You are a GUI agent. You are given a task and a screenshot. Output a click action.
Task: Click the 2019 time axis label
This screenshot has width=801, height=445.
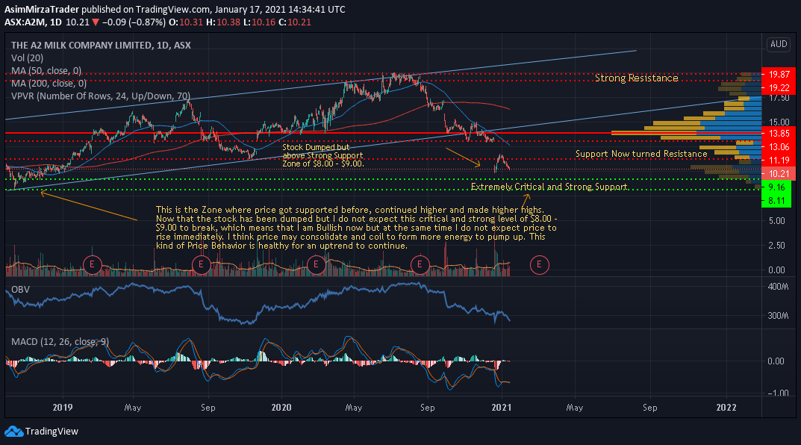click(62, 407)
